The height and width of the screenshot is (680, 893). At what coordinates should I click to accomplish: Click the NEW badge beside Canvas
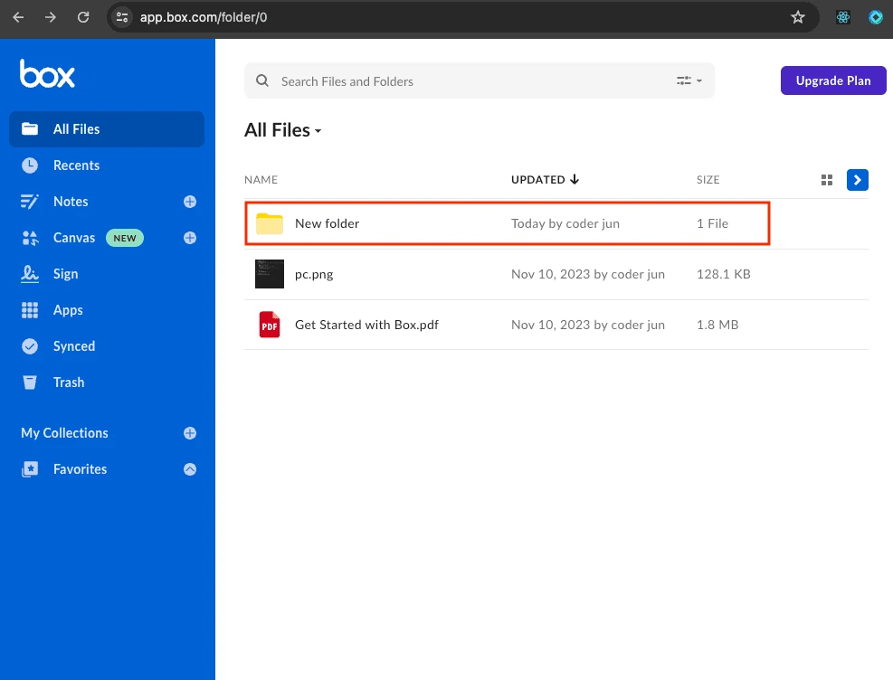pos(125,238)
